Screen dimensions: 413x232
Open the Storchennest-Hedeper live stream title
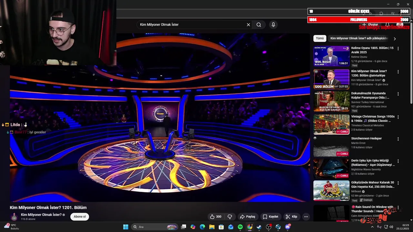pyautogui.click(x=366, y=139)
